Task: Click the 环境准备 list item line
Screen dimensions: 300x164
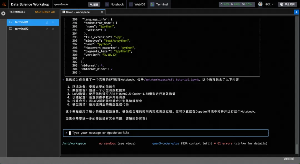Action: click(91, 87)
